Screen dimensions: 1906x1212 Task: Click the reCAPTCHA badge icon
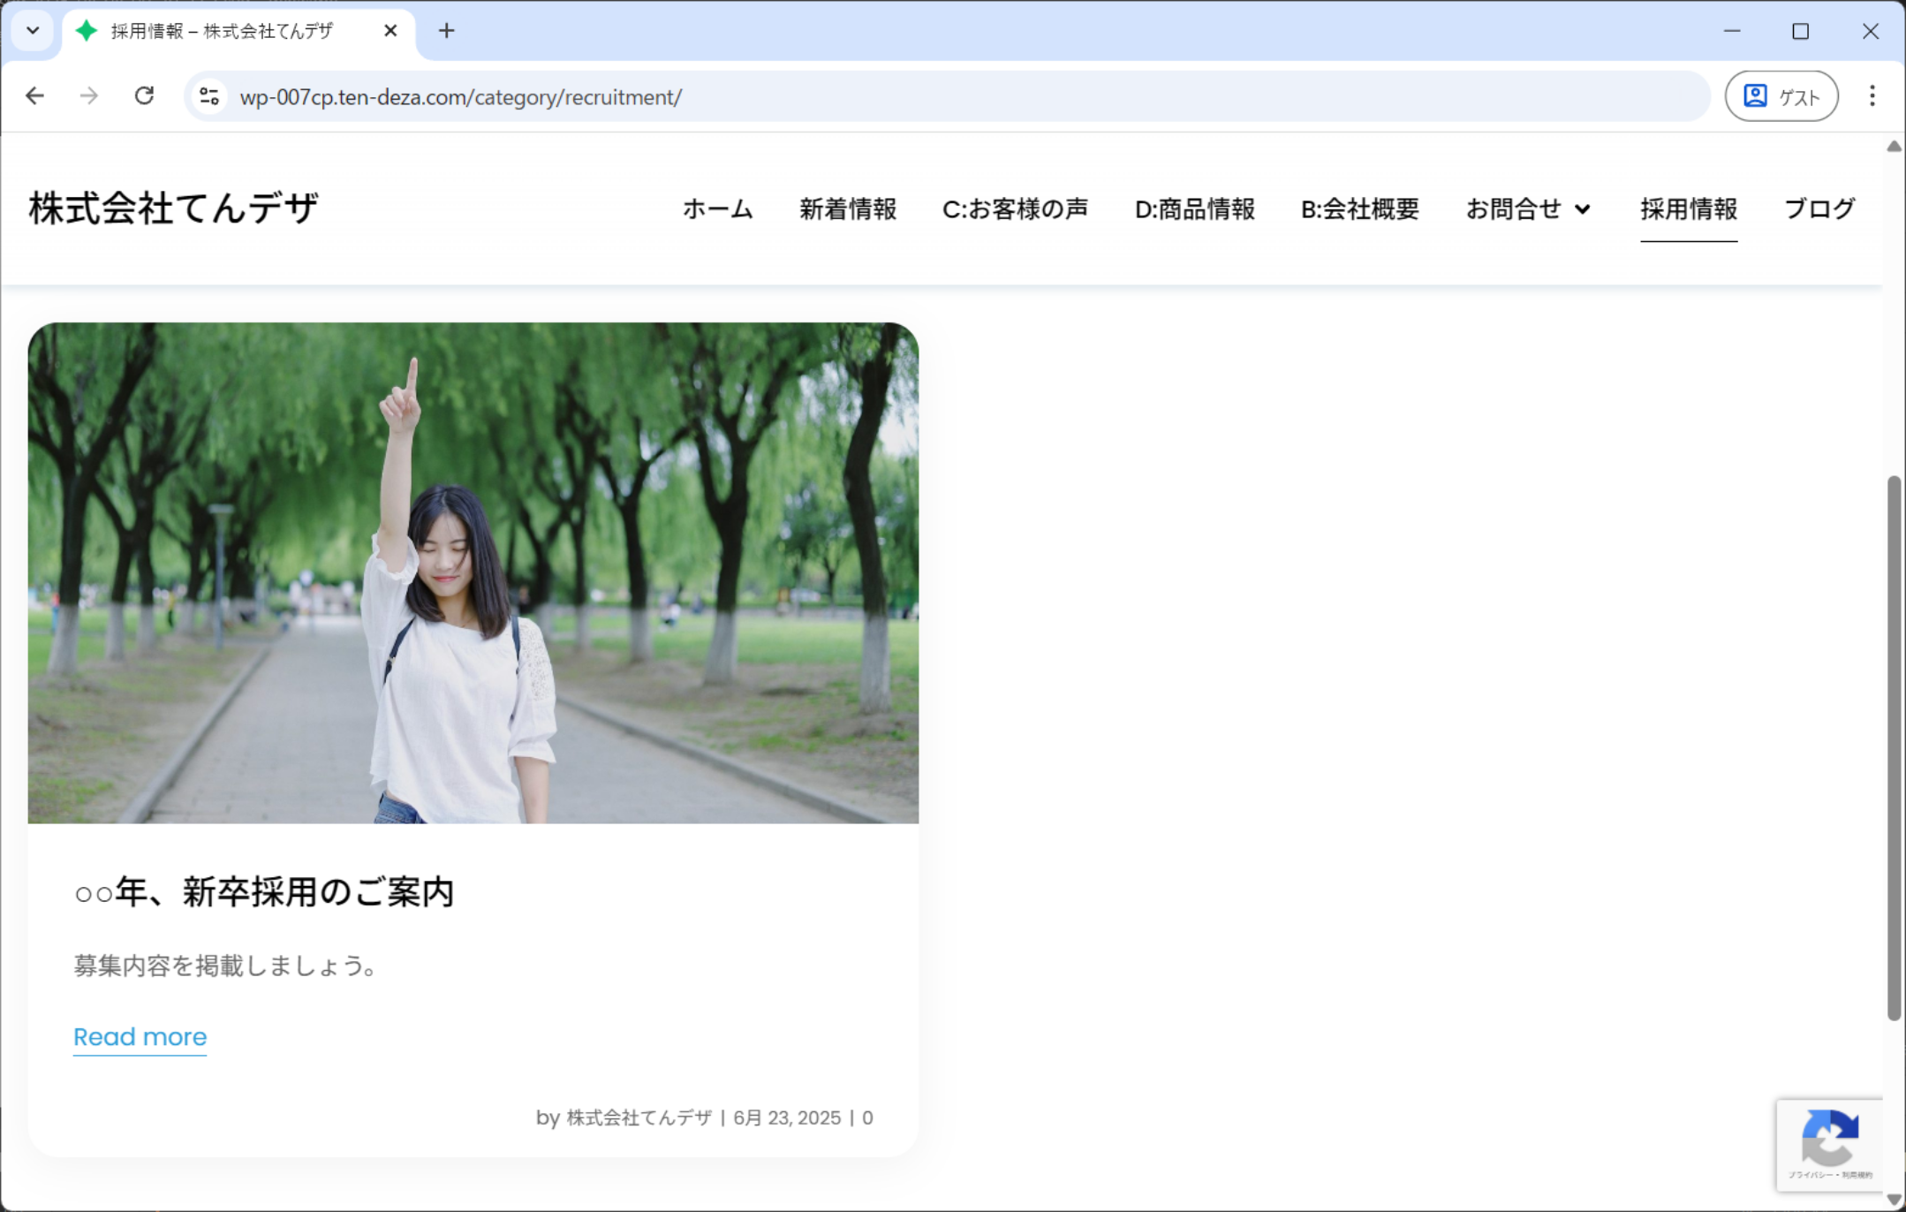(x=1829, y=1140)
